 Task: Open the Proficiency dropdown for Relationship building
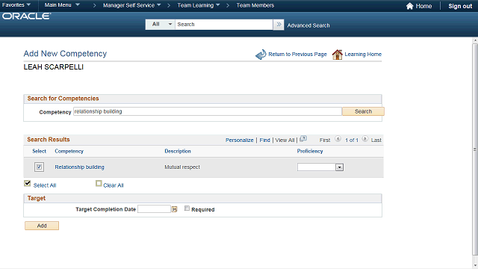tap(339, 167)
